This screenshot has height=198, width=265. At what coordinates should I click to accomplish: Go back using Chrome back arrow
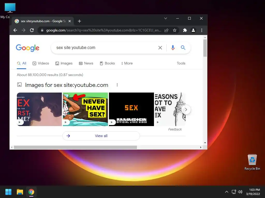point(15,30)
